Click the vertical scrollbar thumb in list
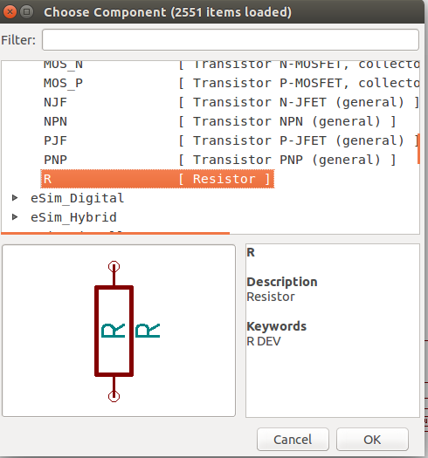The width and height of the screenshot is (428, 458). [418, 148]
